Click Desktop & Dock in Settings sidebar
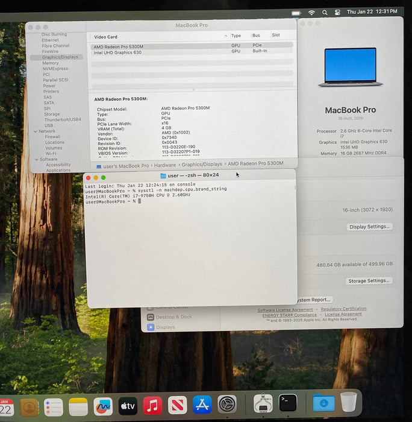 173,316
